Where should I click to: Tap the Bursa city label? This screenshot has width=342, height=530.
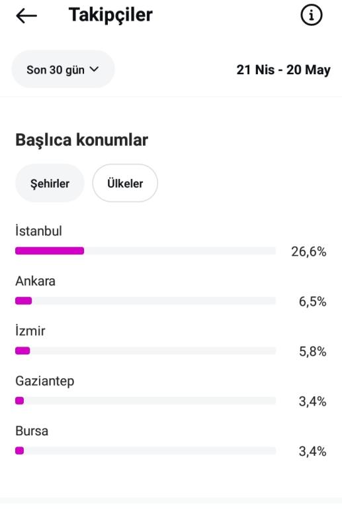pyautogui.click(x=32, y=431)
